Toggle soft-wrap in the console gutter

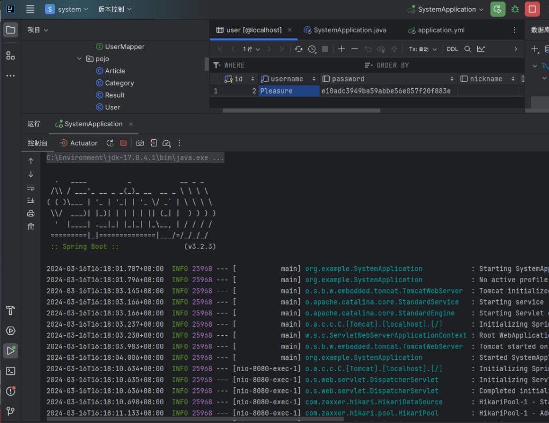[31, 187]
